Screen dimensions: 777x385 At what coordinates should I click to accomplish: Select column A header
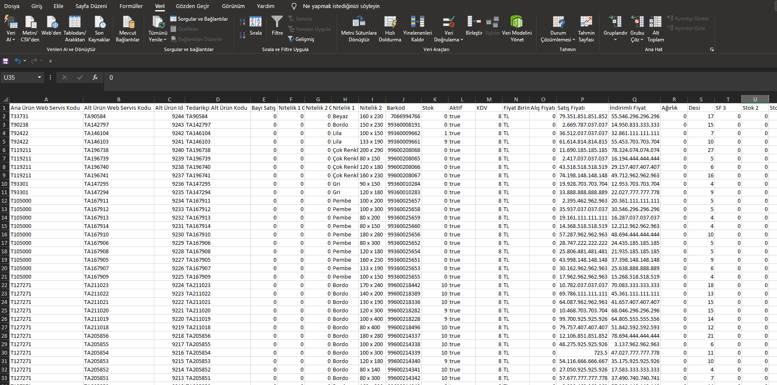coord(46,99)
